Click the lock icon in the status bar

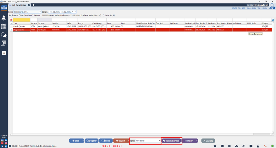click(x=258, y=146)
